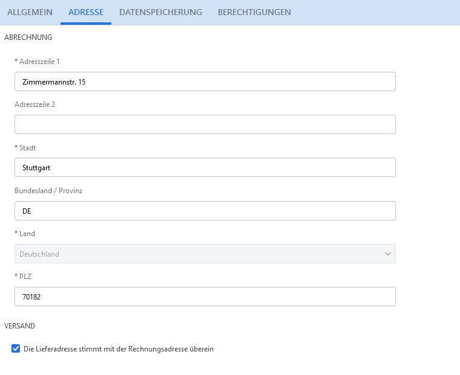Viewport: 460px width, 375px height.
Task: Click the VERSAND section heading
Action: click(20, 325)
